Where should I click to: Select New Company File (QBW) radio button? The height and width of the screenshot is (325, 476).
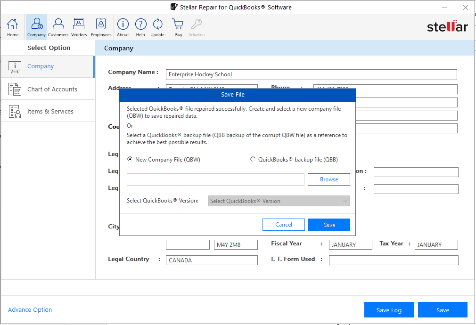pyautogui.click(x=130, y=159)
